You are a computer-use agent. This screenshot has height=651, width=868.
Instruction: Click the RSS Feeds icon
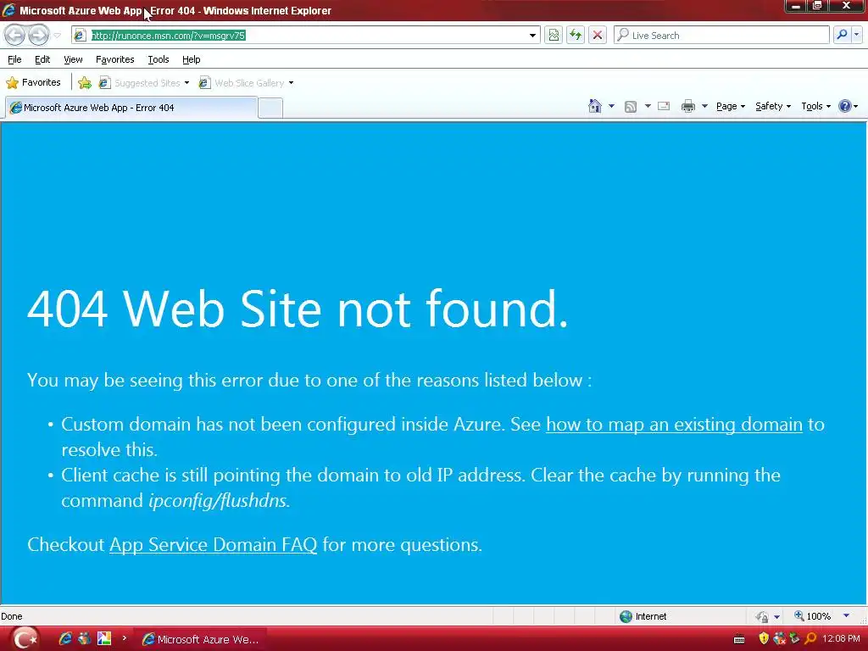pos(631,106)
